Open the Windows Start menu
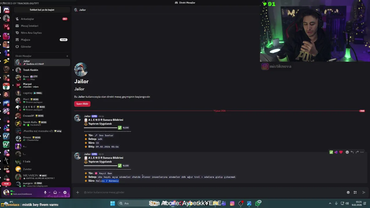 112,203
